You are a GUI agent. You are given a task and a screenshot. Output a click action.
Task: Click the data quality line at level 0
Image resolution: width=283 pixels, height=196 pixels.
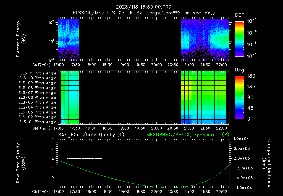pyautogui.click(x=191, y=178)
